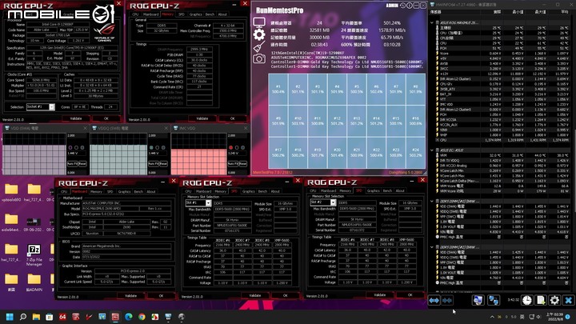Click HWiNFO shrink columns inward-arrows button
Viewport: 576px width, 324px height.
coord(447,301)
